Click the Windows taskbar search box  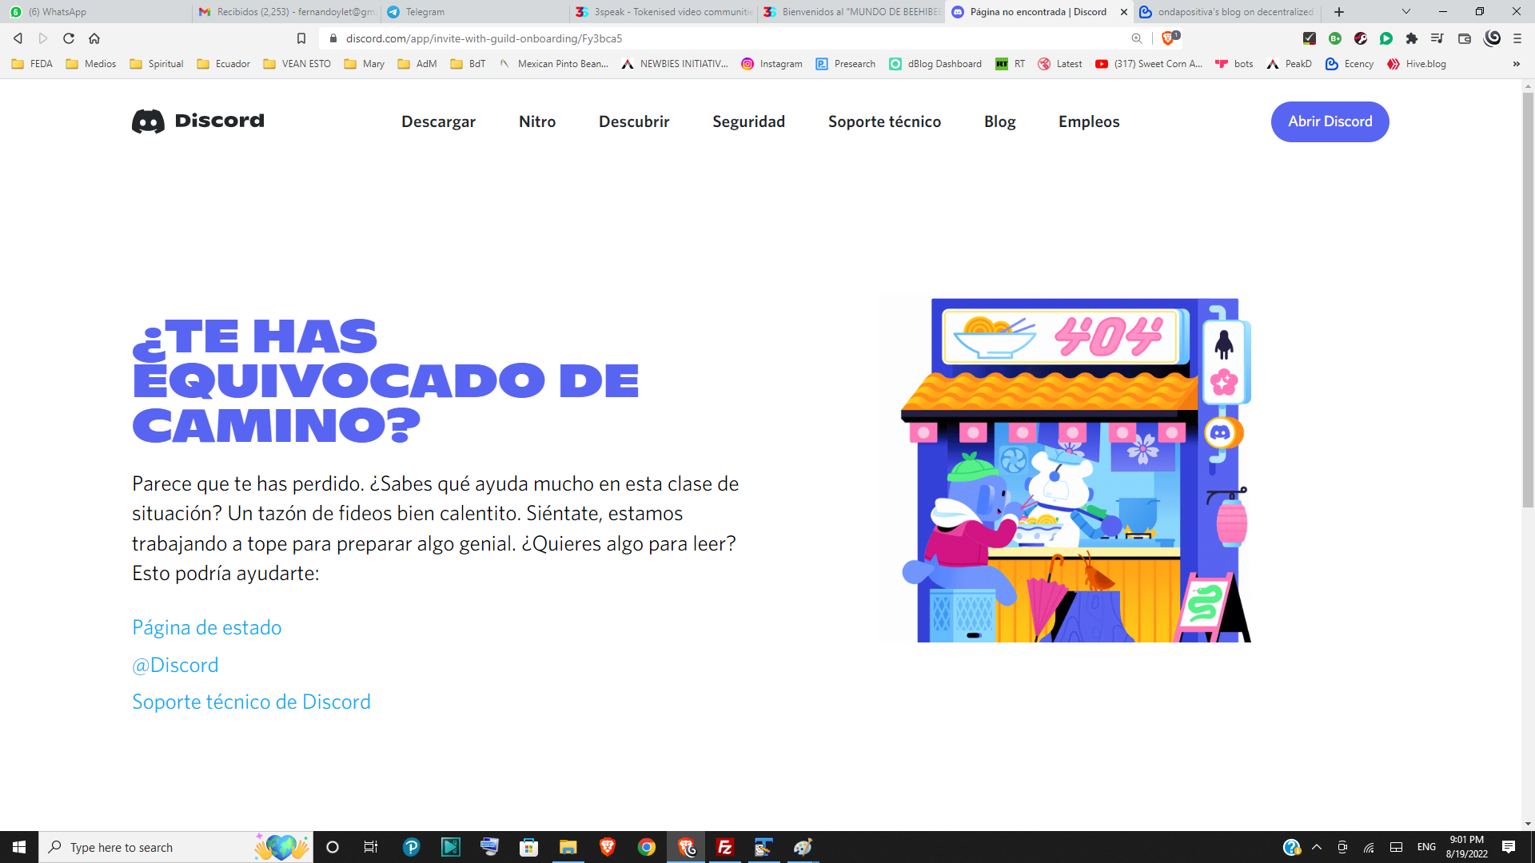pyautogui.click(x=176, y=847)
